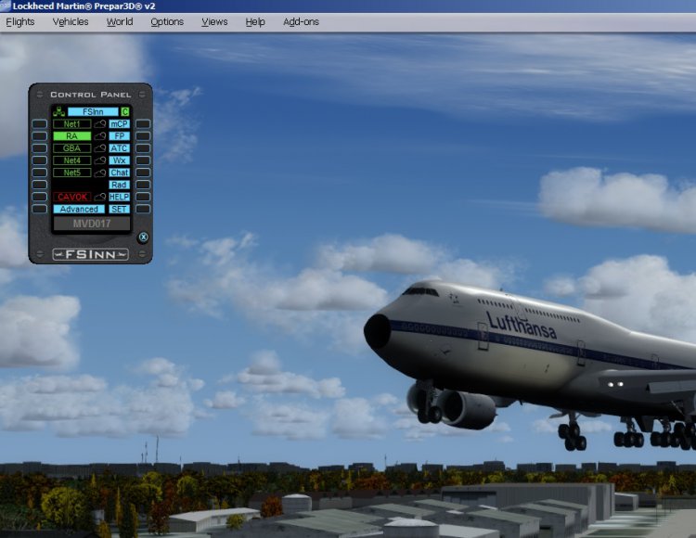Open the Flights menu
696x538 pixels.
(x=20, y=21)
